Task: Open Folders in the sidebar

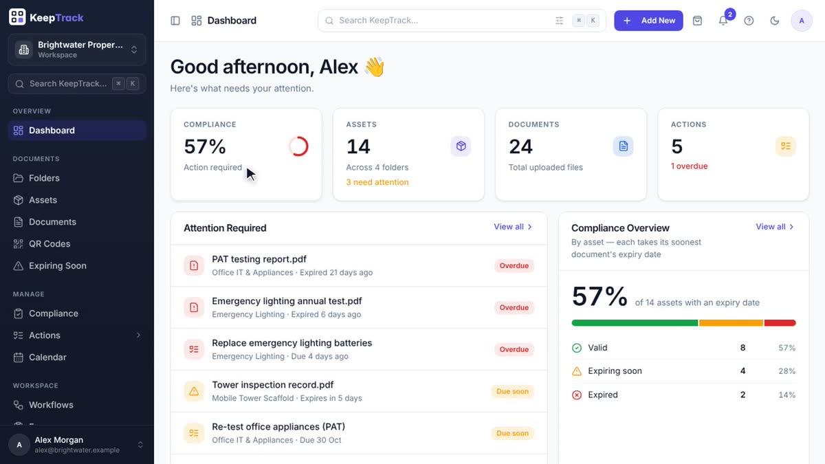Action: (x=77, y=178)
